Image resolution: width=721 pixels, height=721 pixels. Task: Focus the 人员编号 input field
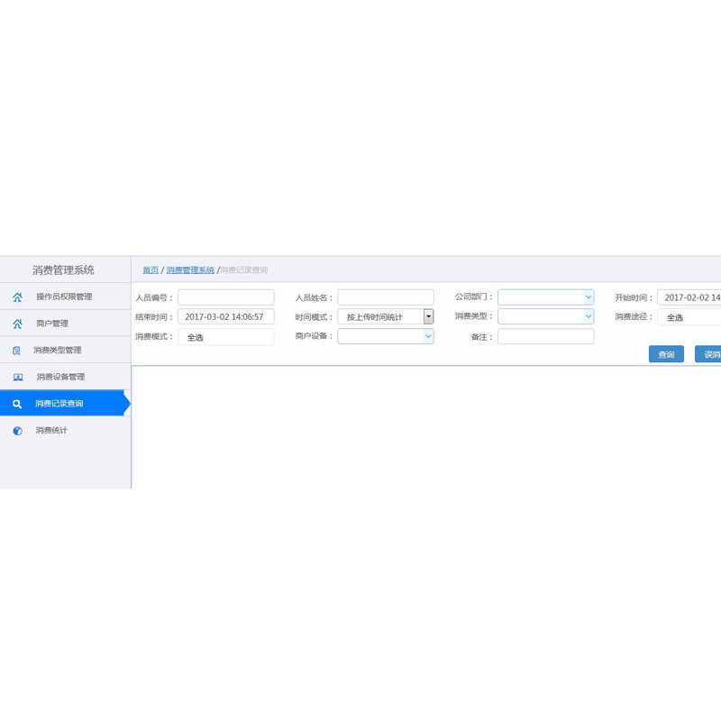pos(226,297)
